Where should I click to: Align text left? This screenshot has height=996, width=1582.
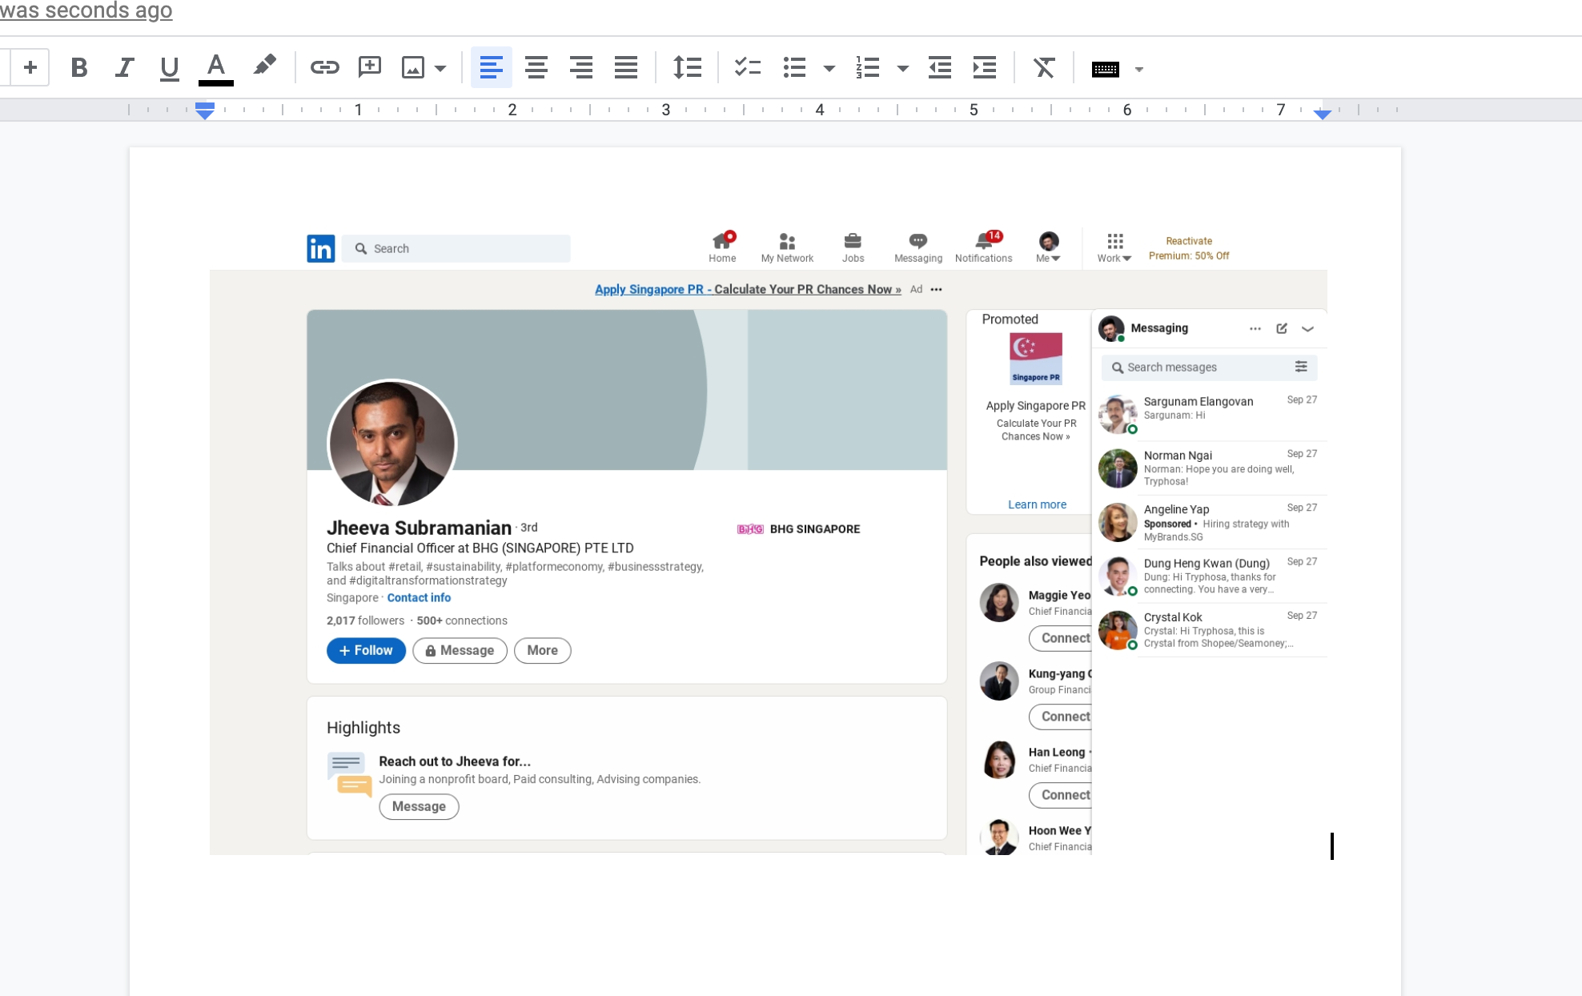point(491,68)
